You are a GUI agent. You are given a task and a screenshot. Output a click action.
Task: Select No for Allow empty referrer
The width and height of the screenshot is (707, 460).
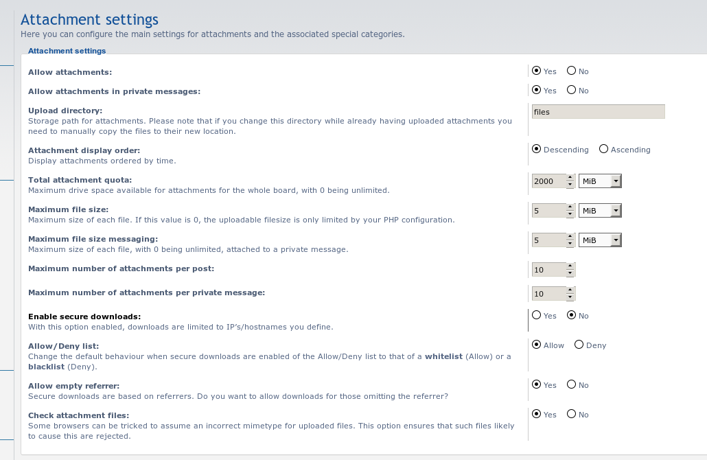571,384
